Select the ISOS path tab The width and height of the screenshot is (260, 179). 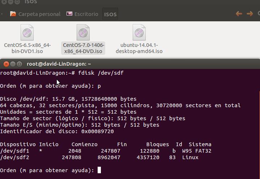pyautogui.click(x=110, y=14)
